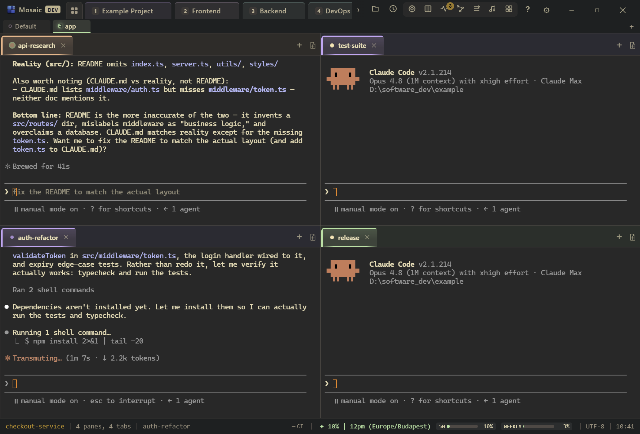The height and width of the screenshot is (434, 640).
Task: Click the 10:41 clock in status bar
Action: coord(625,427)
